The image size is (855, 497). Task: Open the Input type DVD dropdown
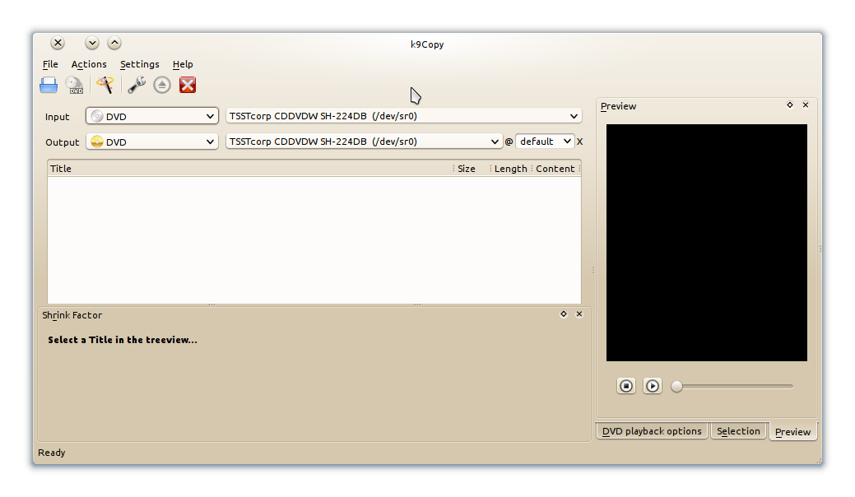152,117
